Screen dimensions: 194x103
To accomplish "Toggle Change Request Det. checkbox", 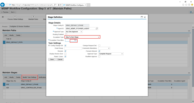I will [99, 45].
